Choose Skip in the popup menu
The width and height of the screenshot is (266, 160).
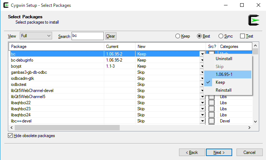point(228,67)
